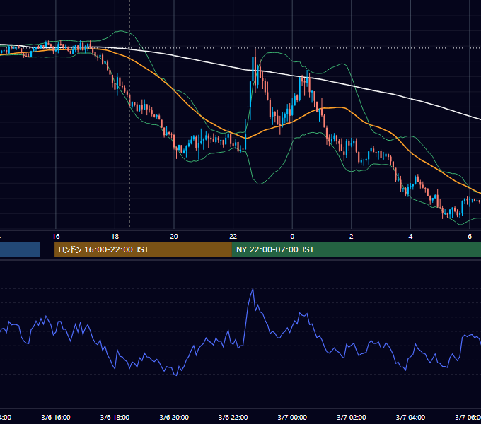Click the 3/7 04:00 time label
481x424 pixels.
click(x=410, y=417)
